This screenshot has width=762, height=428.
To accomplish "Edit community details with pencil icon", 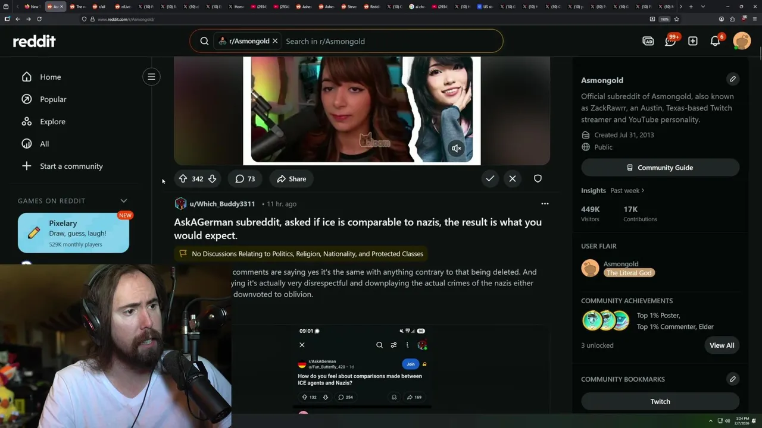I will [x=733, y=79].
